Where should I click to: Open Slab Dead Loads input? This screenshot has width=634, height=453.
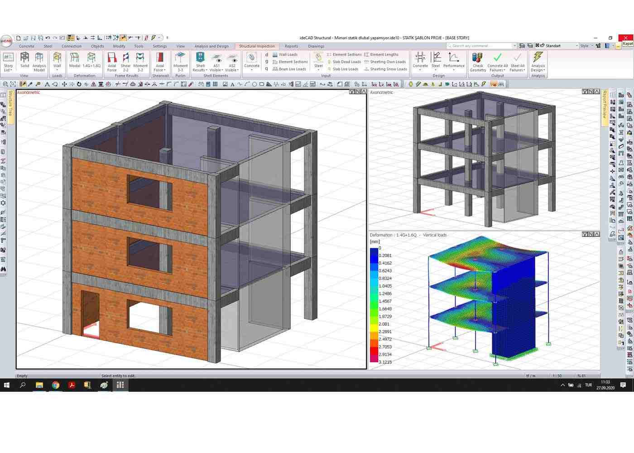pos(344,62)
